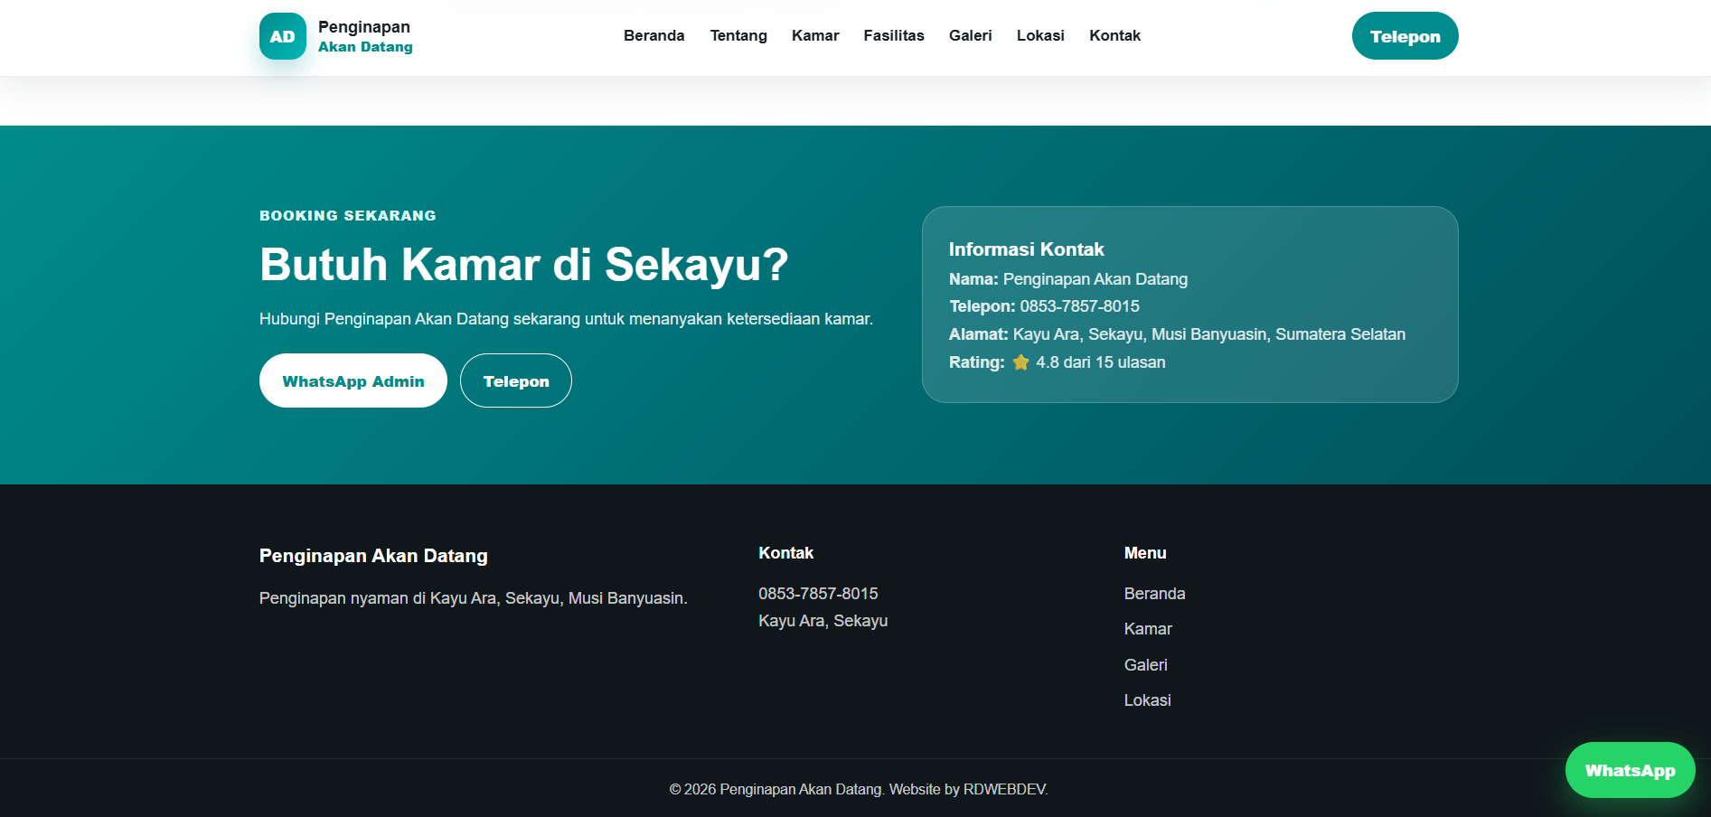Click the BOOKING SEKARANG label
The height and width of the screenshot is (817, 1711).
click(348, 215)
